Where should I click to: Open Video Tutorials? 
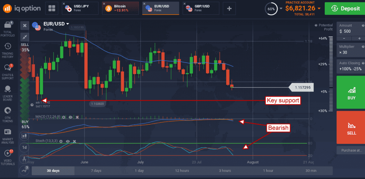click(x=8, y=157)
